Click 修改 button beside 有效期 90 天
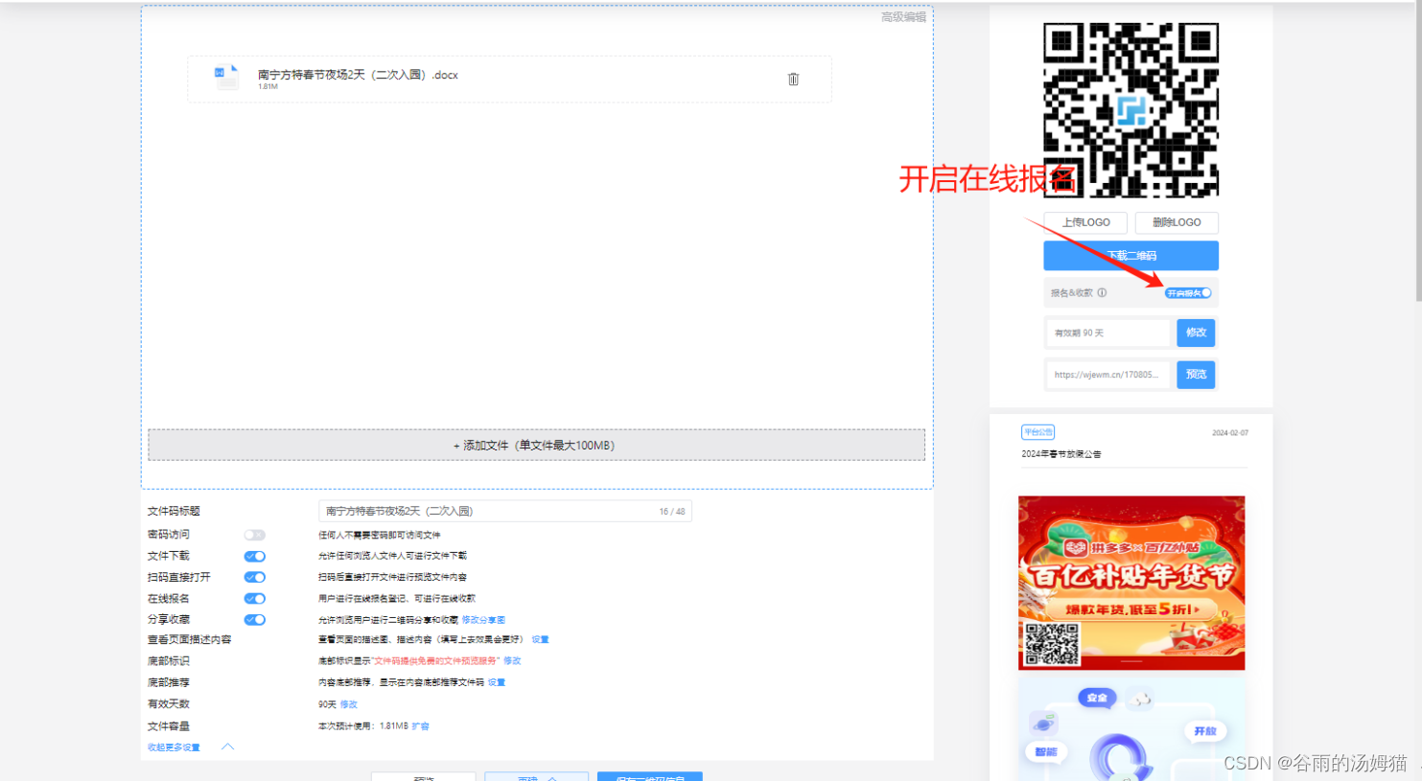 [x=1196, y=333]
